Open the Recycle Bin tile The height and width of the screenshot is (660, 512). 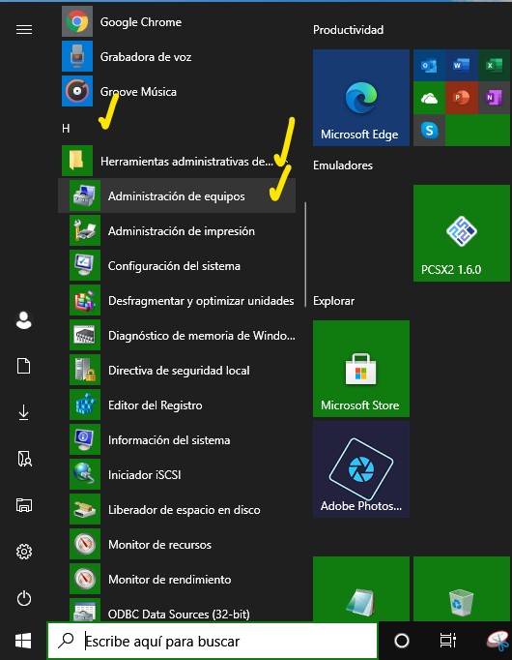point(462,588)
